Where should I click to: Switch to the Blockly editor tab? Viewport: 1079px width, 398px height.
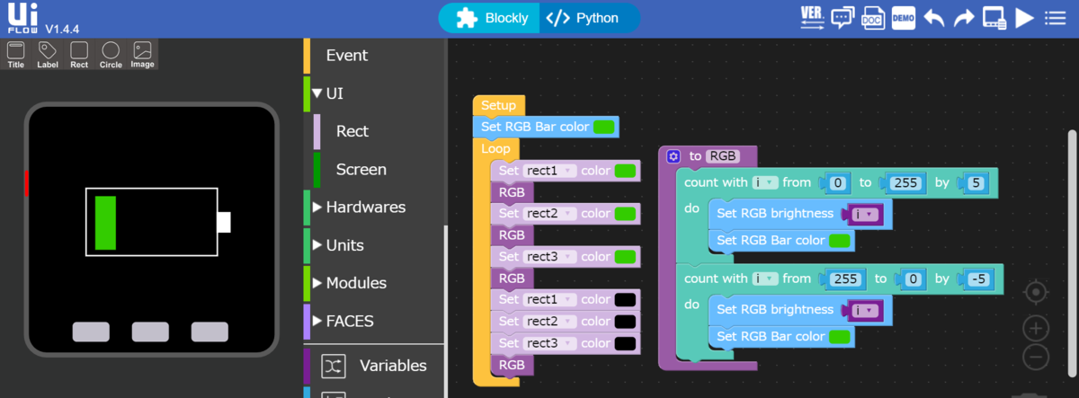pyautogui.click(x=491, y=18)
